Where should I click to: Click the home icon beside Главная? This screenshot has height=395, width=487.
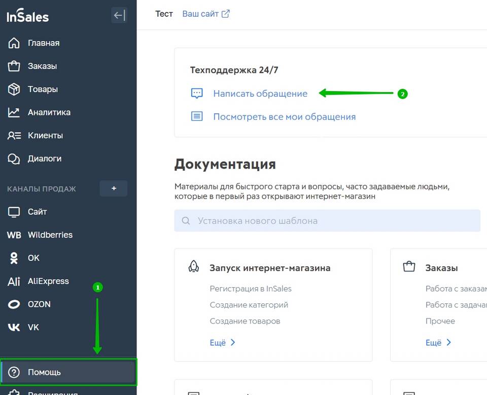[14, 43]
